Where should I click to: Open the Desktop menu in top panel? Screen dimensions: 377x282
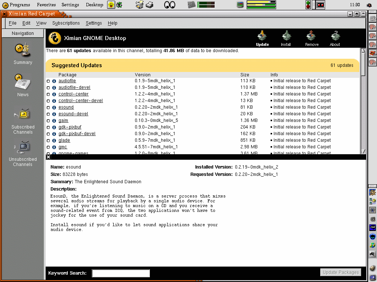(95, 4)
